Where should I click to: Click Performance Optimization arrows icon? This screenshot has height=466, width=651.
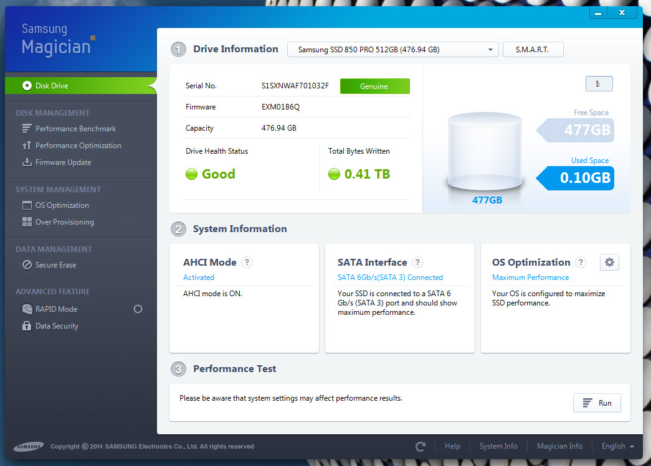pyautogui.click(x=27, y=146)
